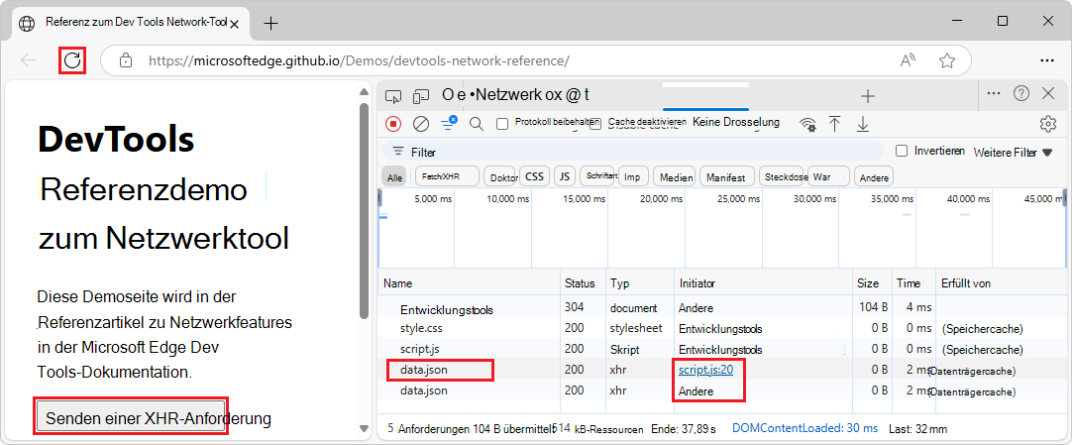
Task: Select data.json request initiated by script.js:20
Action: pos(424,370)
